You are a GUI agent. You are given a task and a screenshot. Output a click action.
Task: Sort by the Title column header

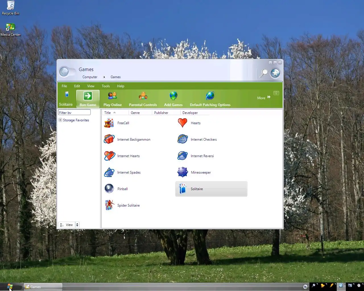click(115, 113)
